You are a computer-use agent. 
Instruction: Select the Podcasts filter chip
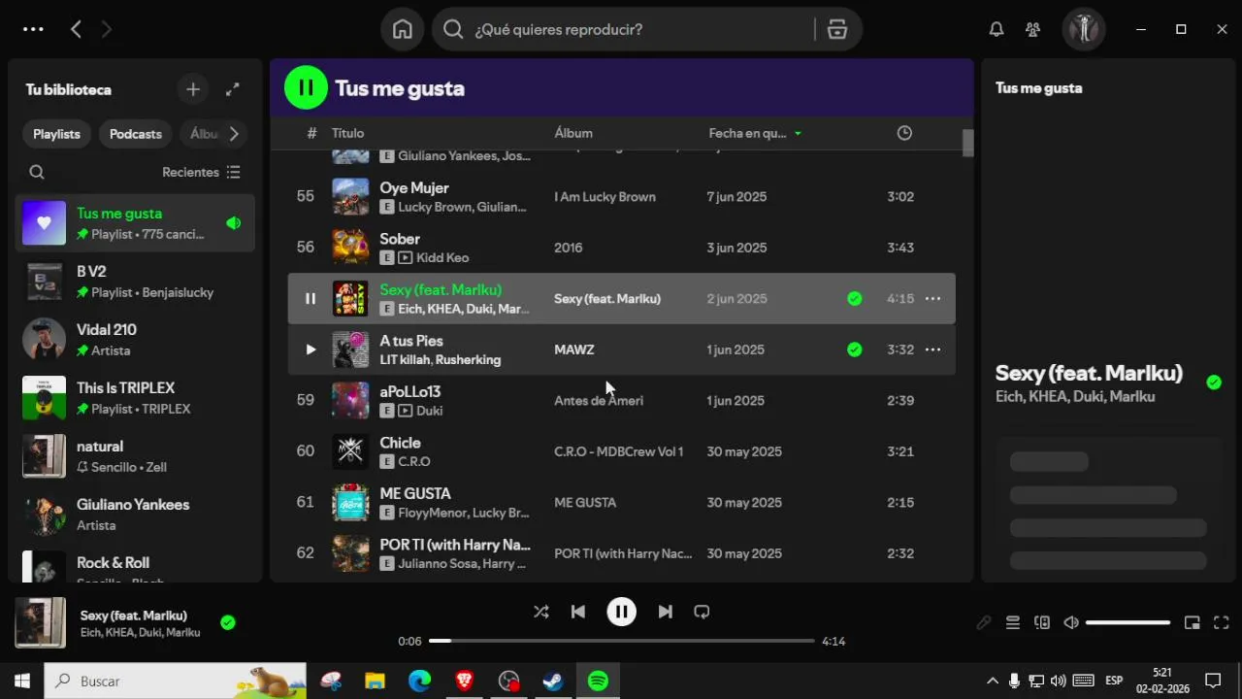135,134
